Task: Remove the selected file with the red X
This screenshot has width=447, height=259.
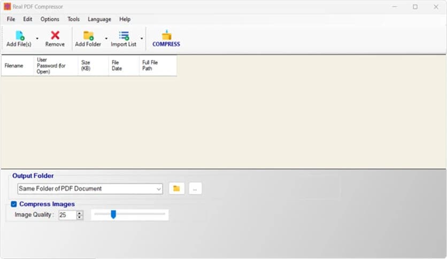Action: (x=55, y=39)
